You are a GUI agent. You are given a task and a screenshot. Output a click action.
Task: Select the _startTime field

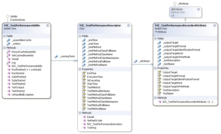[x=93, y=44]
